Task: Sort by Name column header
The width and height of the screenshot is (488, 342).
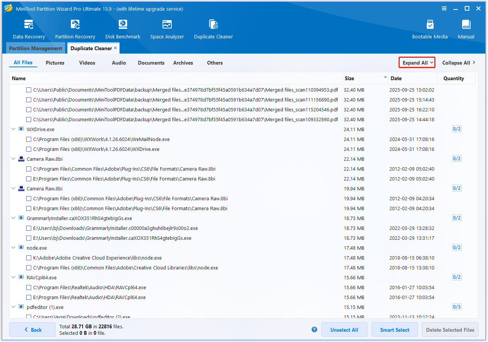Action: pyautogui.click(x=176, y=78)
